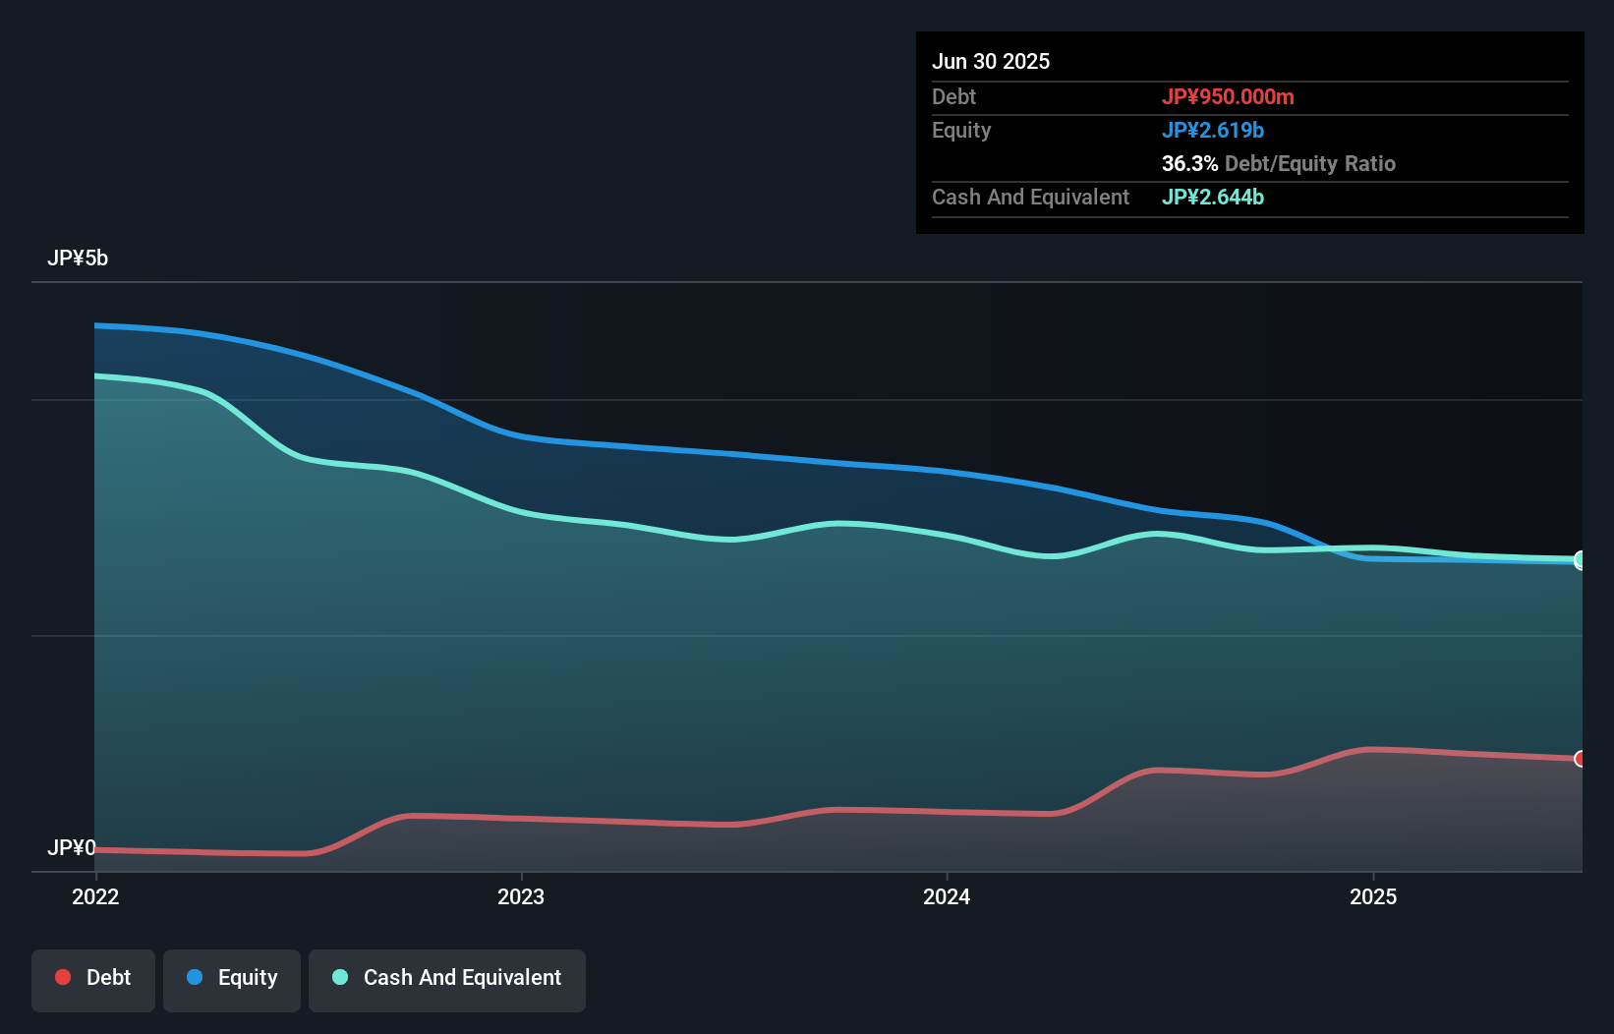Click the red Debt legend dot
Viewport: 1614px width, 1034px height.
pos(63,977)
